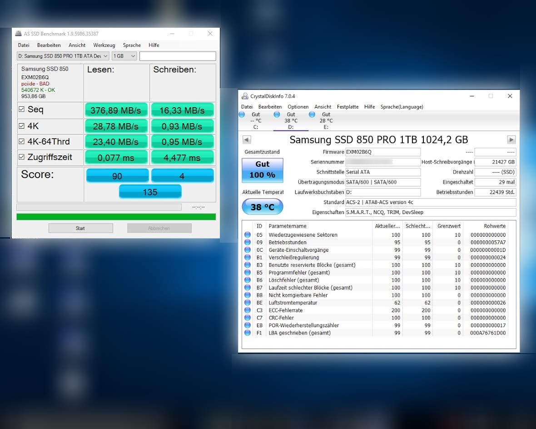Screen dimensions: 536x429
Task: Click raw value 000A76761D00
Action: tap(488, 333)
